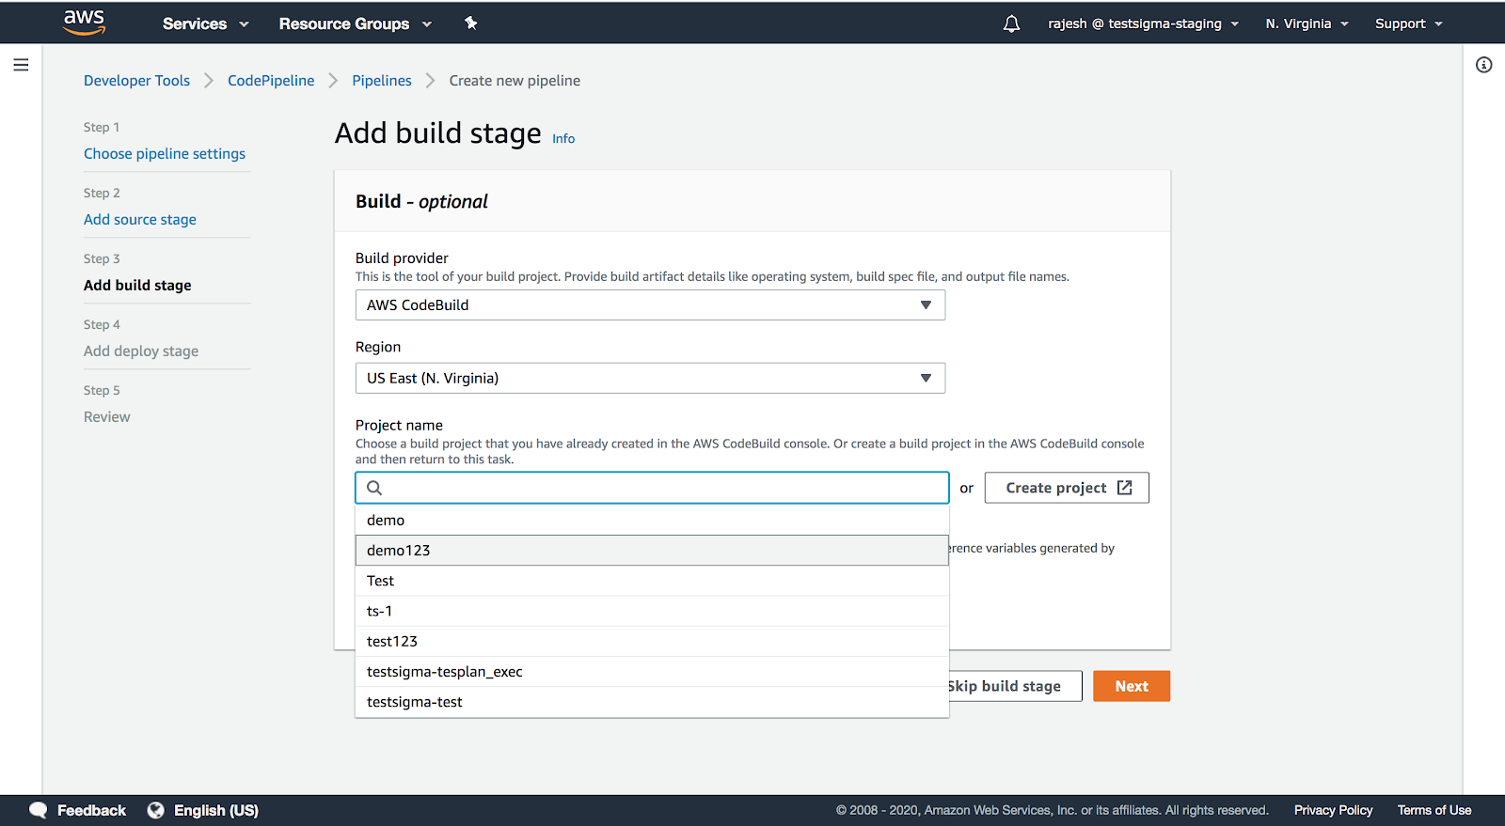Select the demo123 project option
The image size is (1505, 826).
pos(652,551)
